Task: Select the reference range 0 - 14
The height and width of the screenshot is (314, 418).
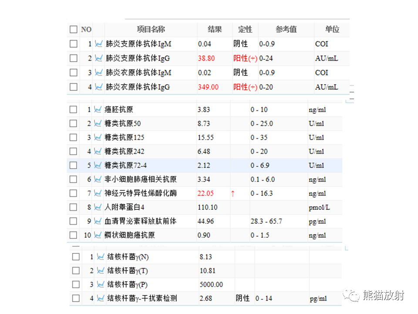Action: click(x=264, y=298)
